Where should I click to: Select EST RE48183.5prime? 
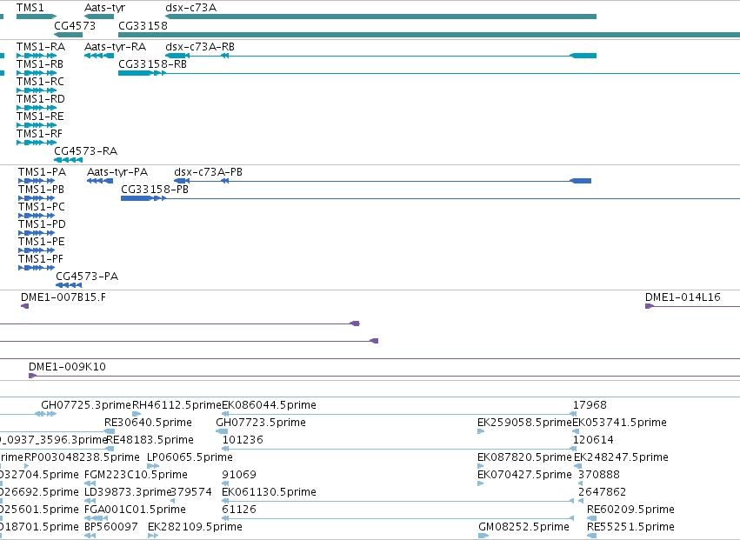[x=110, y=449]
